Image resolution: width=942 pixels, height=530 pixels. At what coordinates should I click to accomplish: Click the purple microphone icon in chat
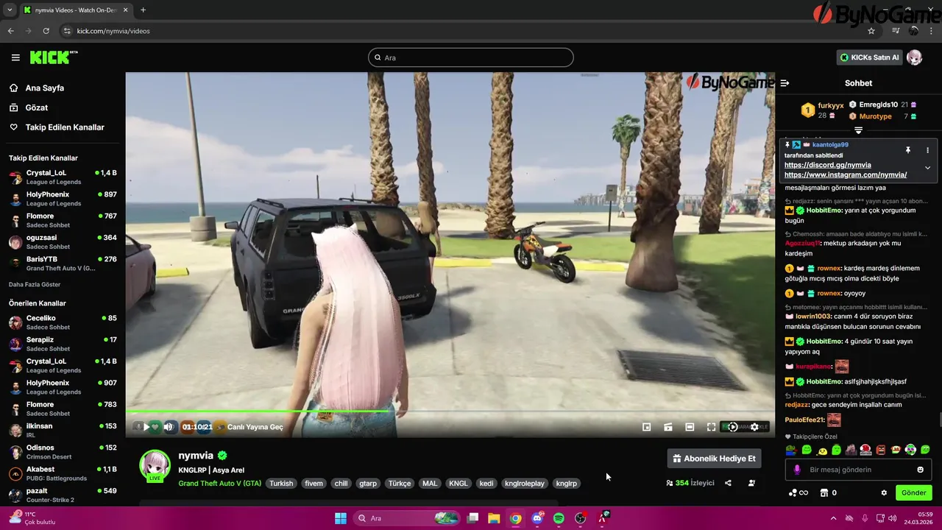(796, 470)
